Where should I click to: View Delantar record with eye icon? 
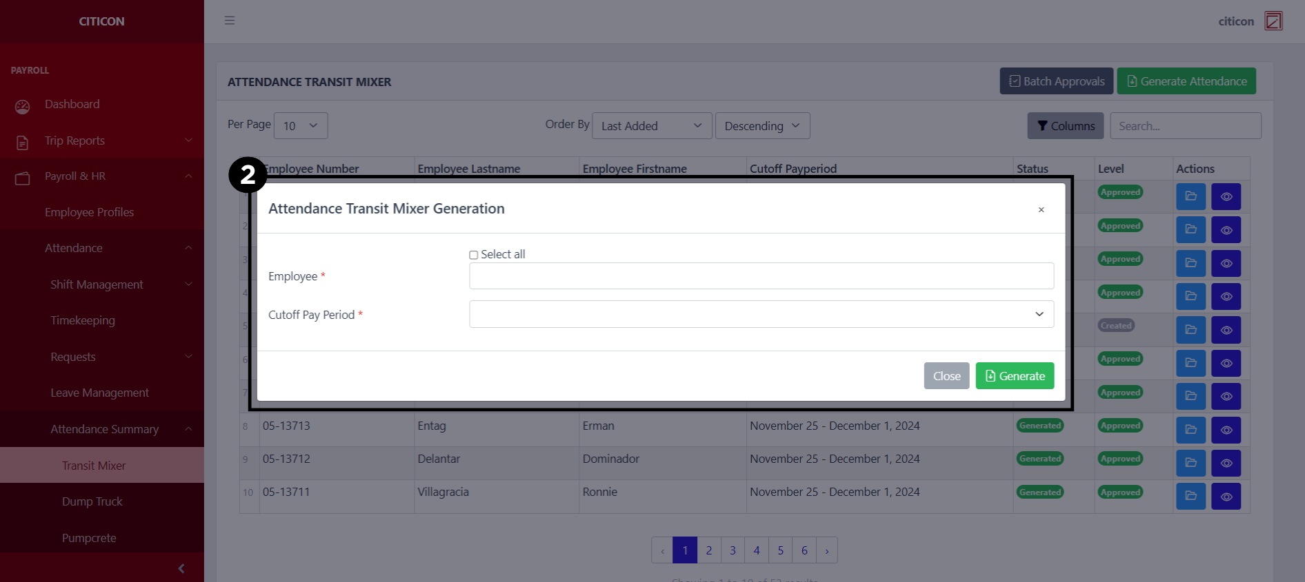coord(1226,463)
